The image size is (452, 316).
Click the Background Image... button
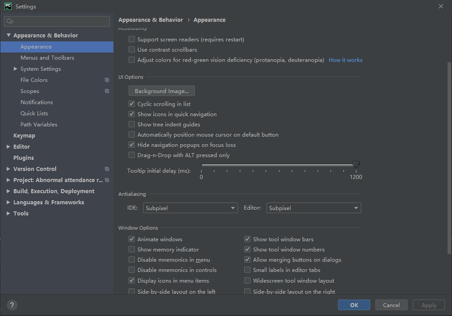click(162, 91)
